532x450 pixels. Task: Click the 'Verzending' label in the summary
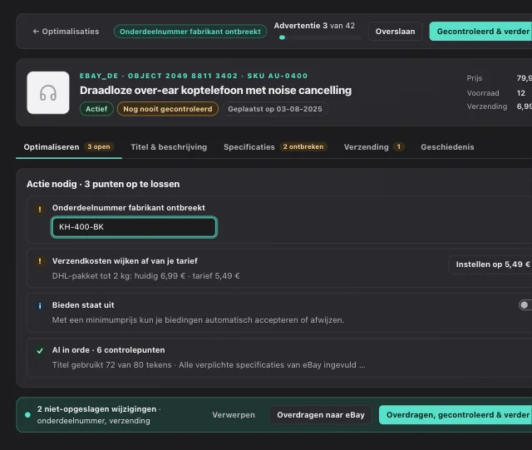487,106
